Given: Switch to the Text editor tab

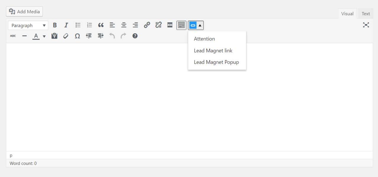Looking at the screenshot, I should (366, 14).
